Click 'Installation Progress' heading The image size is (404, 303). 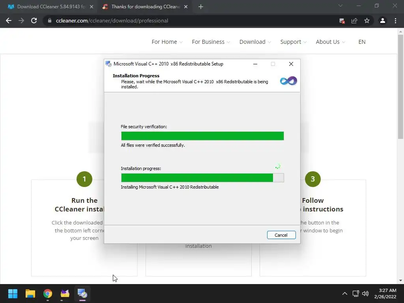point(136,76)
